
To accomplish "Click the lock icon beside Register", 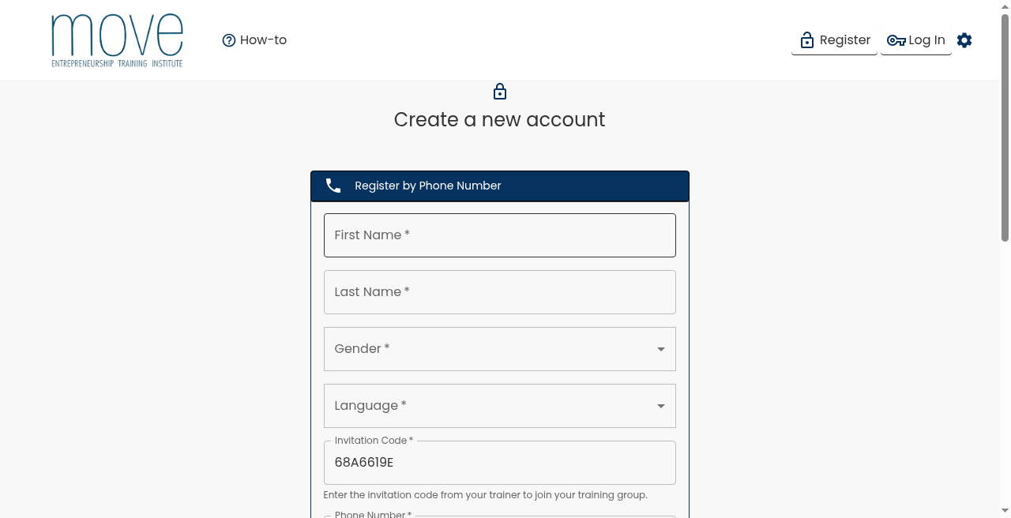I will pos(806,40).
